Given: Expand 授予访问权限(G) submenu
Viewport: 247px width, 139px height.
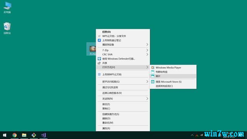Looking at the screenshot, I should [123, 81].
